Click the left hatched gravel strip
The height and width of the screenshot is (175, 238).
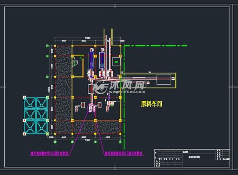coord(63,89)
